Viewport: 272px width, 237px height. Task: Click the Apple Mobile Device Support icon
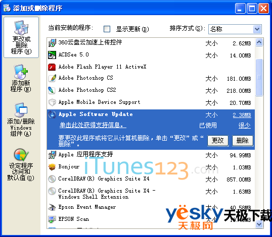[x=52, y=102]
